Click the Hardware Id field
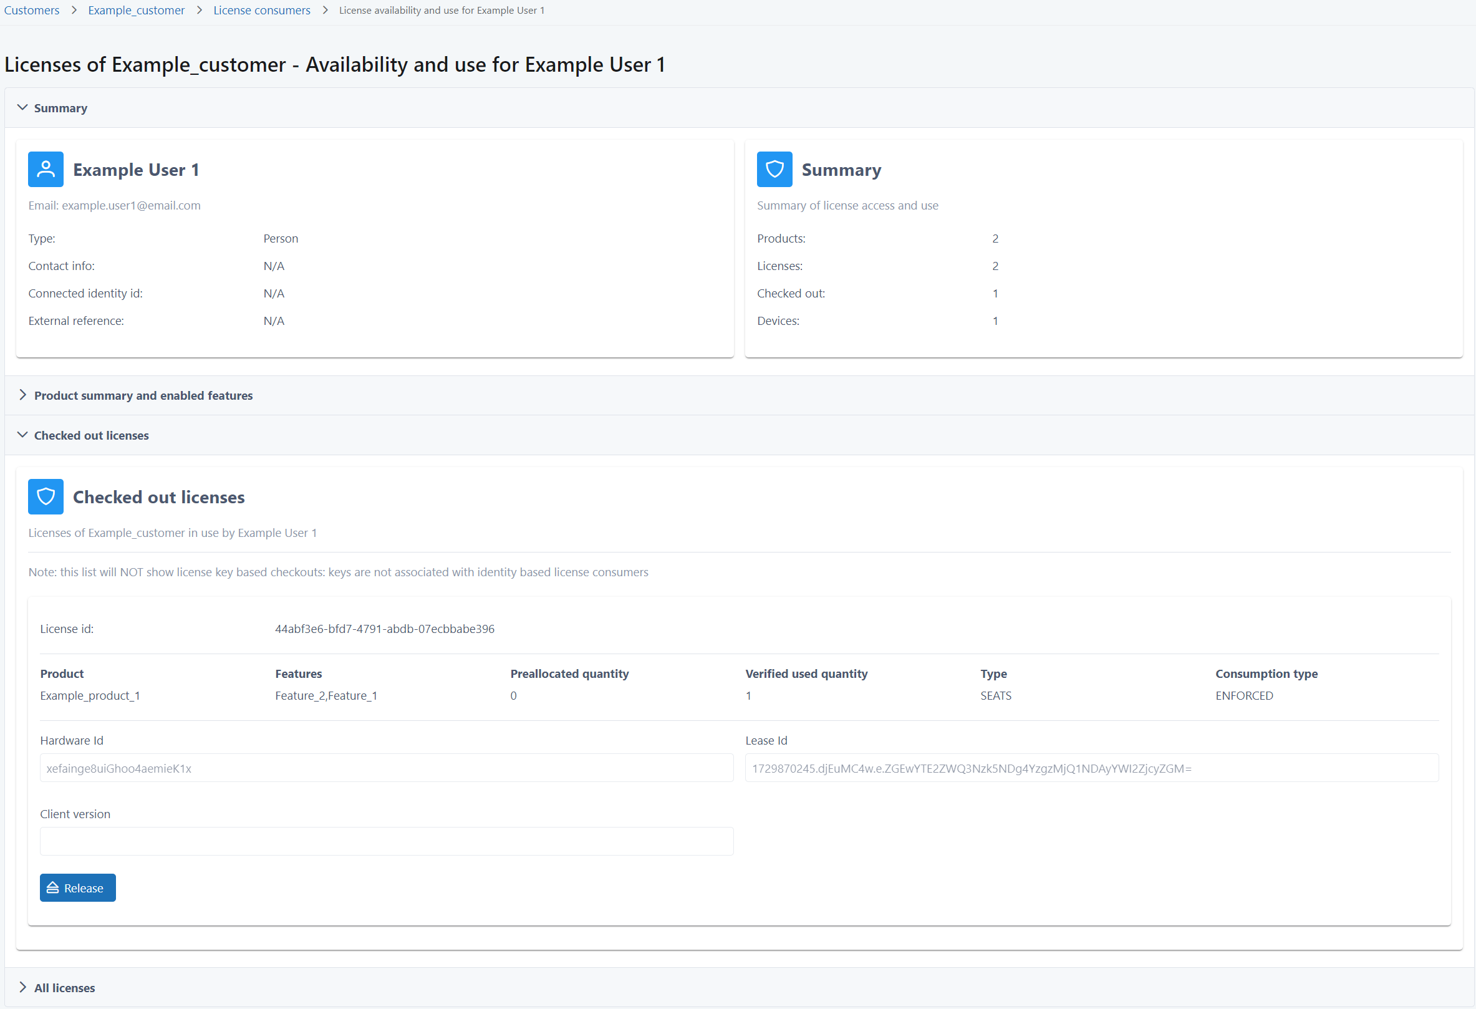Screen dimensions: 1476x1009 click(x=386, y=768)
